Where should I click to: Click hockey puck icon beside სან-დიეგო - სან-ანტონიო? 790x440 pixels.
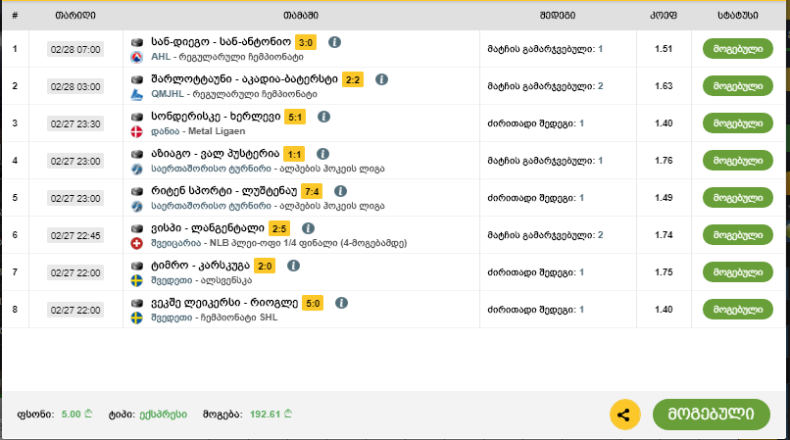pyautogui.click(x=137, y=42)
